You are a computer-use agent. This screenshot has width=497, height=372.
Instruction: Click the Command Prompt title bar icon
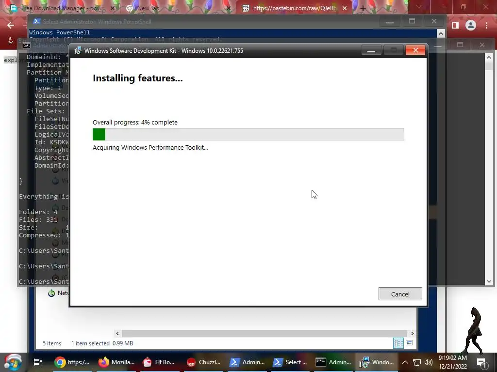click(27, 46)
